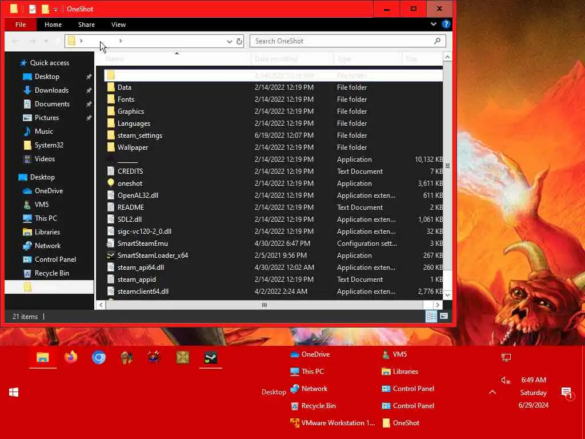Launch Firefox from the taskbar
Screen dimensions: 585x439
point(71,357)
